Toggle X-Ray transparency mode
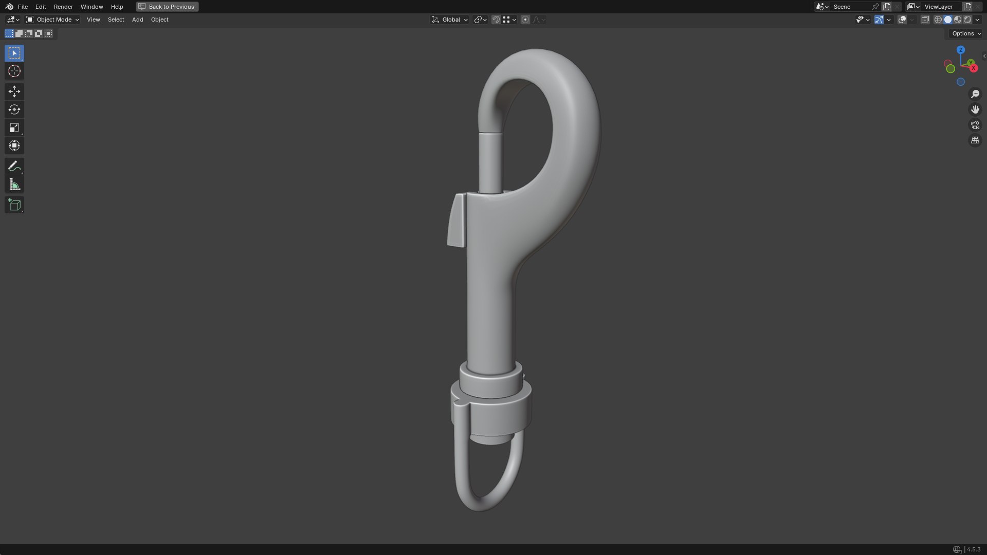The width and height of the screenshot is (987, 555). pyautogui.click(x=925, y=20)
